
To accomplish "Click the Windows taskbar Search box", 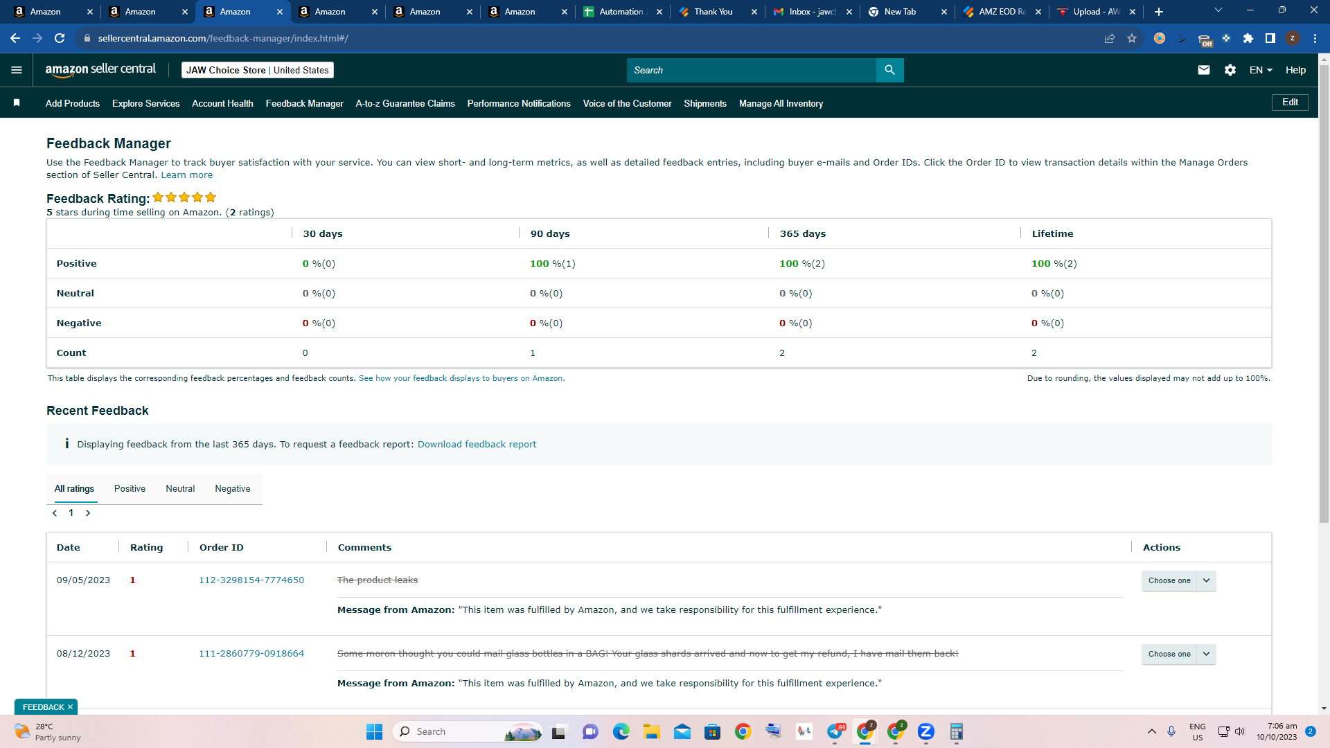I will coord(468,731).
